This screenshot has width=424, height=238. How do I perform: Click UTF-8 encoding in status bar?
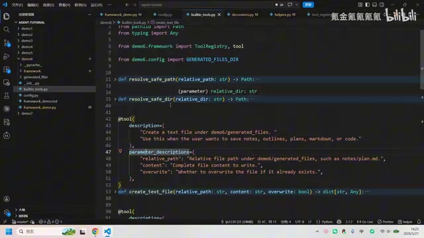(x=299, y=221)
